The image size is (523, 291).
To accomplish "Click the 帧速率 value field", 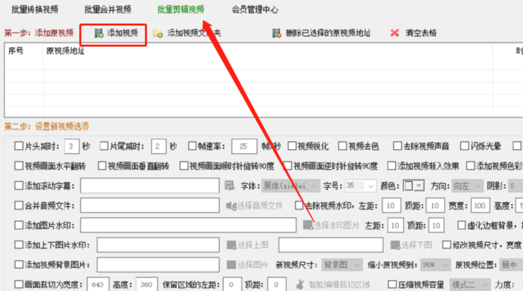I will 244,146.
